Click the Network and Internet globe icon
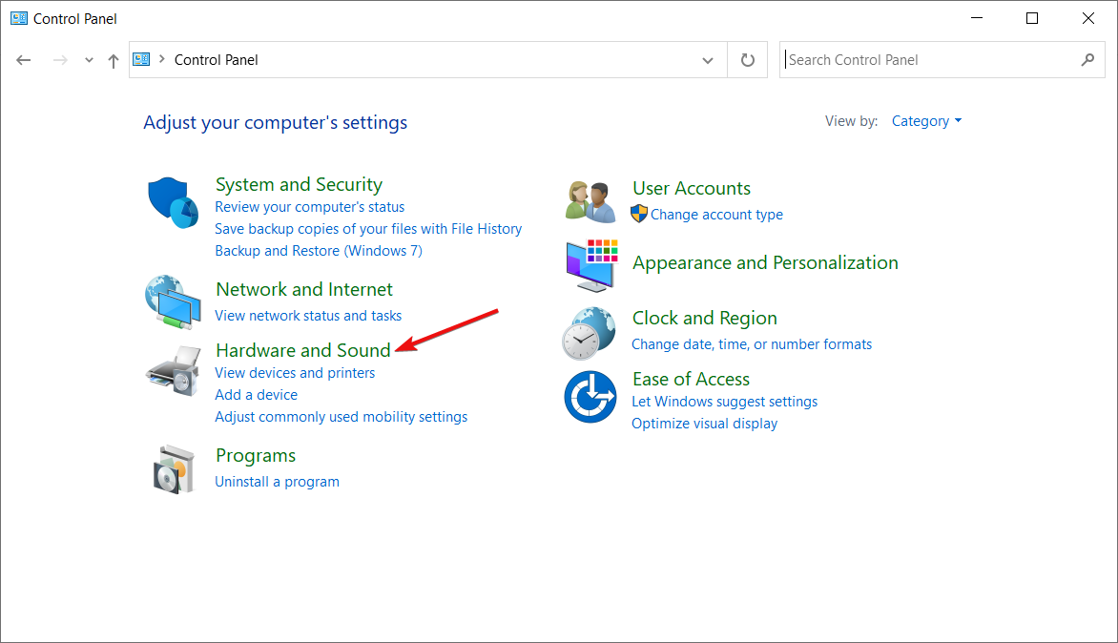1118x643 pixels. tap(173, 301)
